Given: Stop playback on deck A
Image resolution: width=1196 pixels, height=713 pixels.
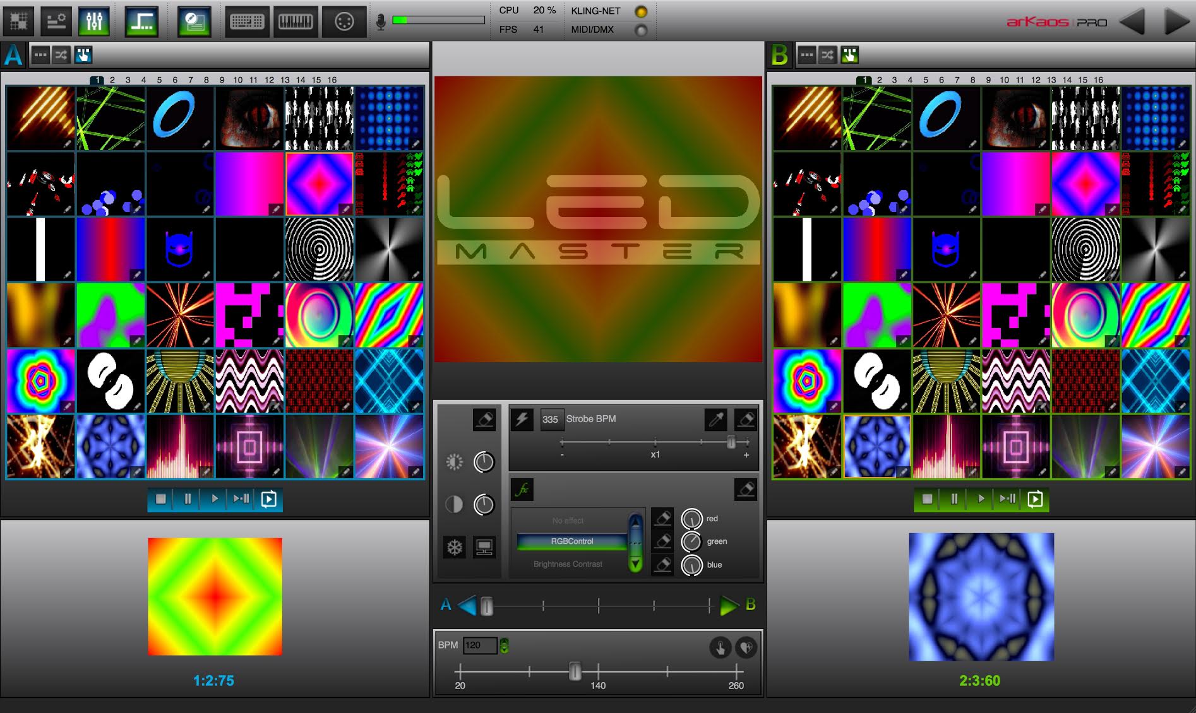Looking at the screenshot, I should click(x=161, y=499).
